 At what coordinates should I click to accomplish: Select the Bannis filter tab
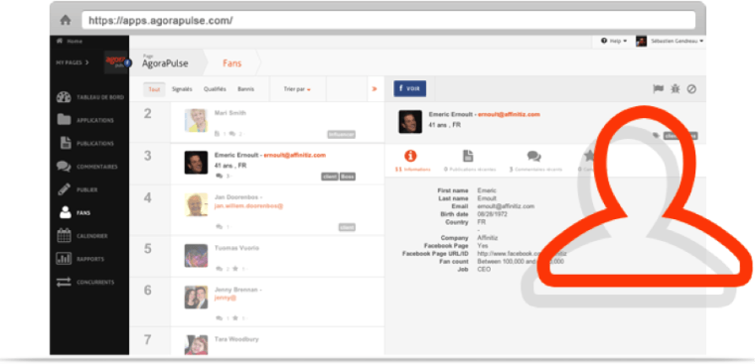point(245,89)
